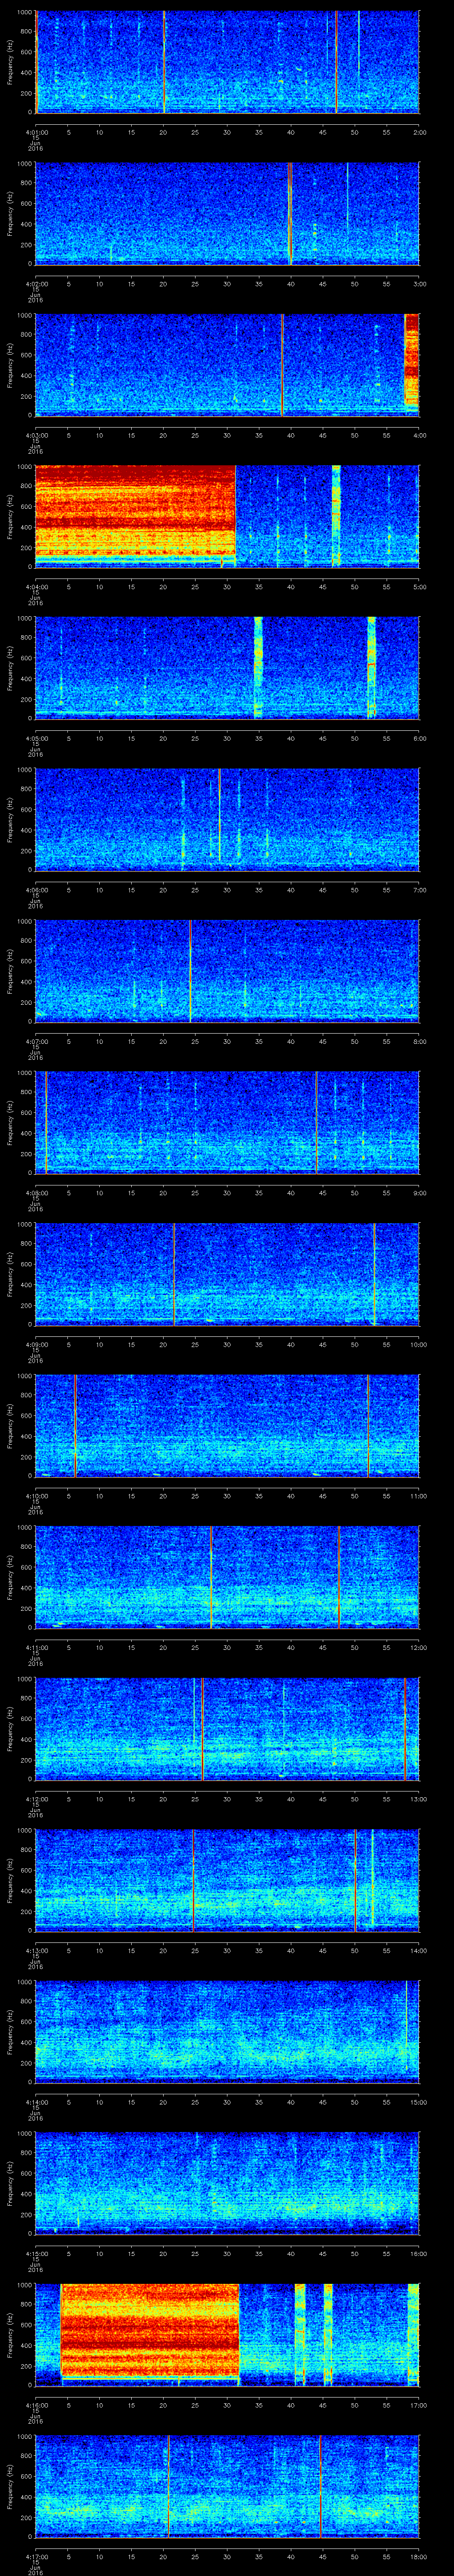This screenshot has width=454, height=2576.
Task: Select the 4:08:00 time label
Action: point(36,1192)
